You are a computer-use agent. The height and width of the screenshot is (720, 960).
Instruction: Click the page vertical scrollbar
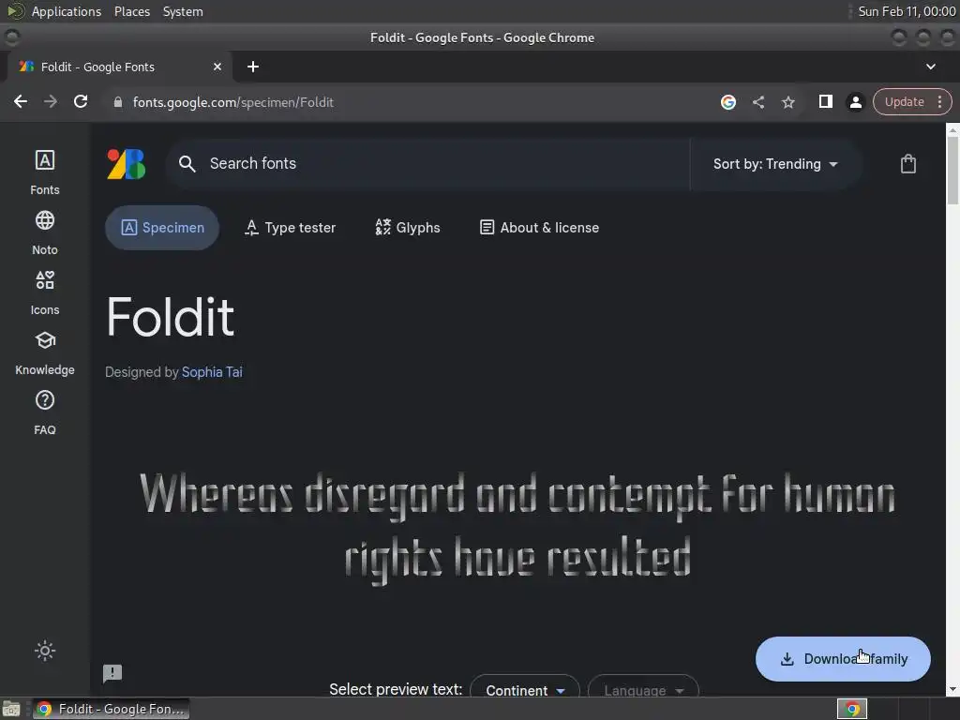pyautogui.click(x=952, y=172)
